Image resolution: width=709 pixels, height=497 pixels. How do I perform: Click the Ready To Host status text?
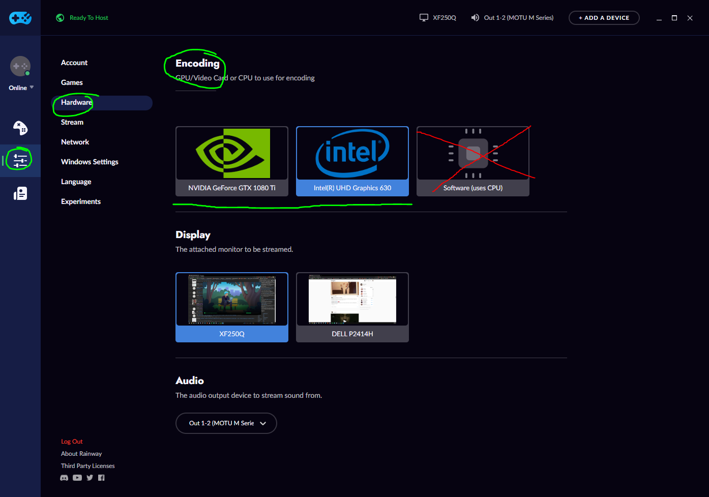pos(89,18)
